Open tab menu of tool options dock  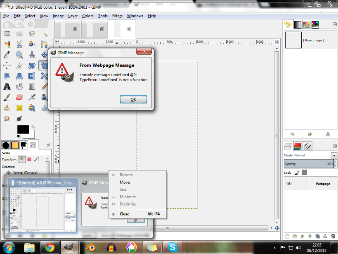coord(47,144)
